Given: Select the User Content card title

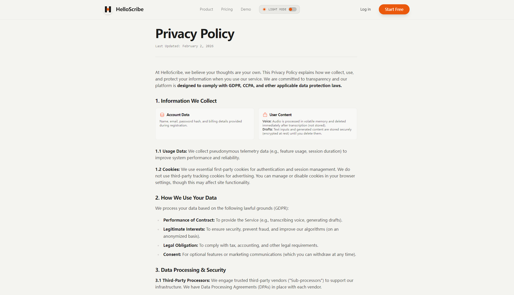Looking at the screenshot, I should pyautogui.click(x=280, y=115).
